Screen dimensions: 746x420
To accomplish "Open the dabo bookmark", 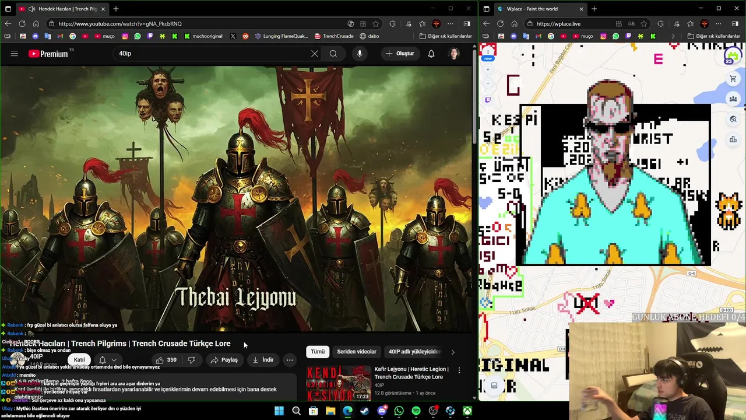I will click(370, 36).
